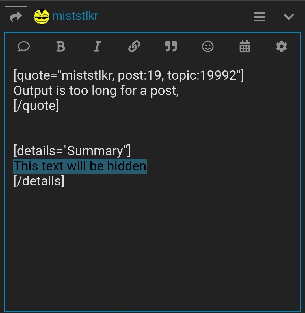This screenshot has height=313, width=305.
Task: Open the hamburger menu icon
Action: click(259, 17)
